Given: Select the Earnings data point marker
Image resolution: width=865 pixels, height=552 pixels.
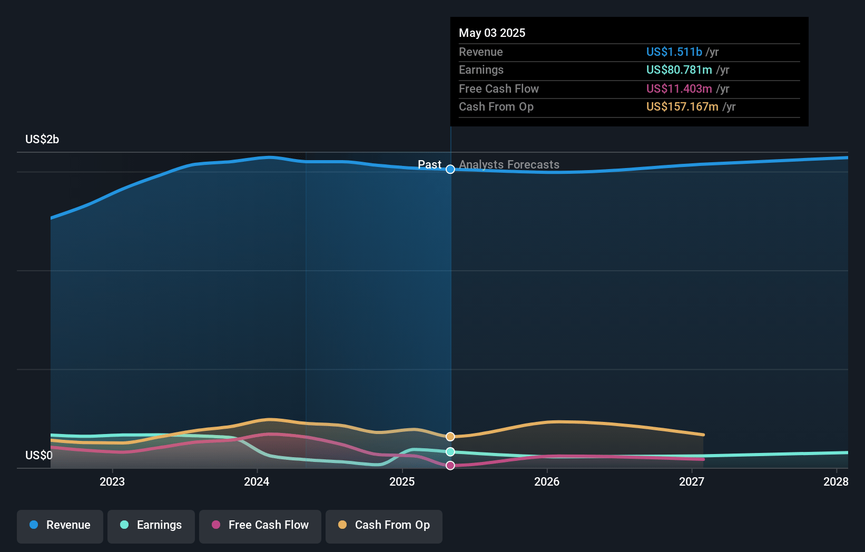Looking at the screenshot, I should (450, 452).
